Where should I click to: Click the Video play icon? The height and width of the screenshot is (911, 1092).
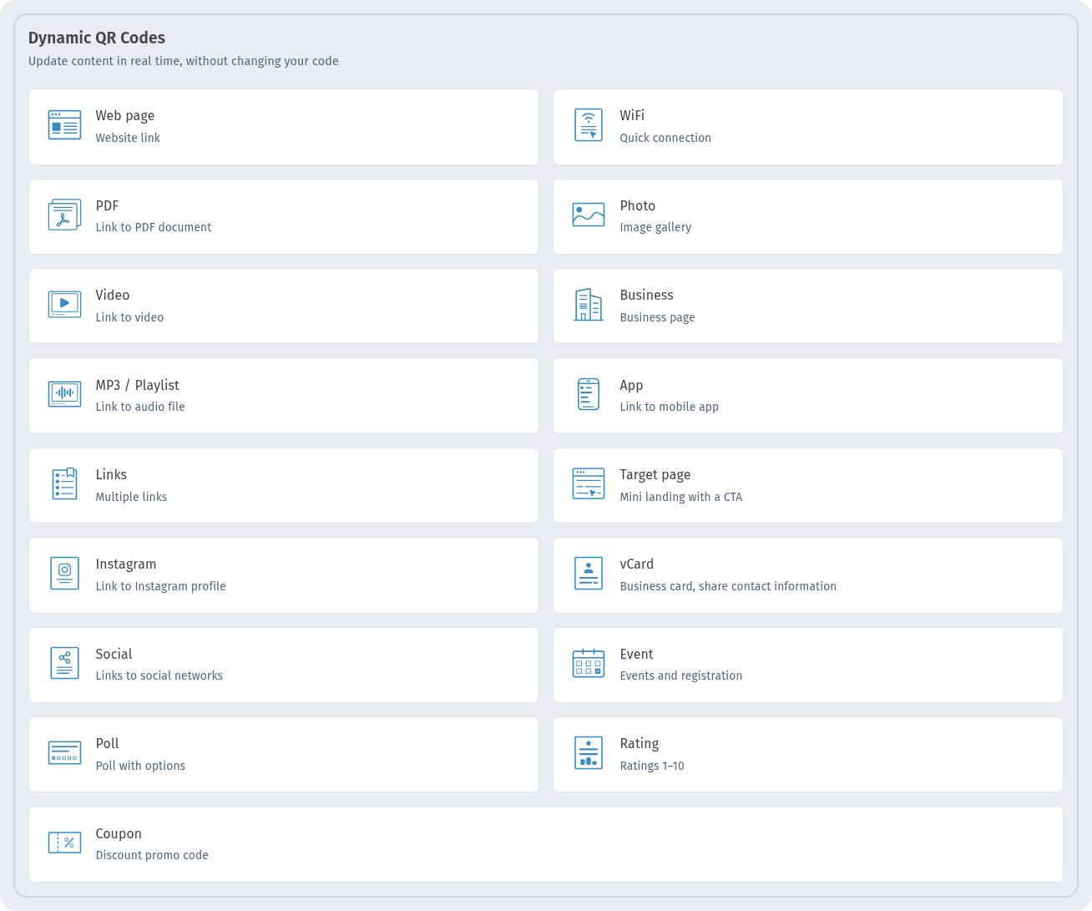tap(64, 305)
